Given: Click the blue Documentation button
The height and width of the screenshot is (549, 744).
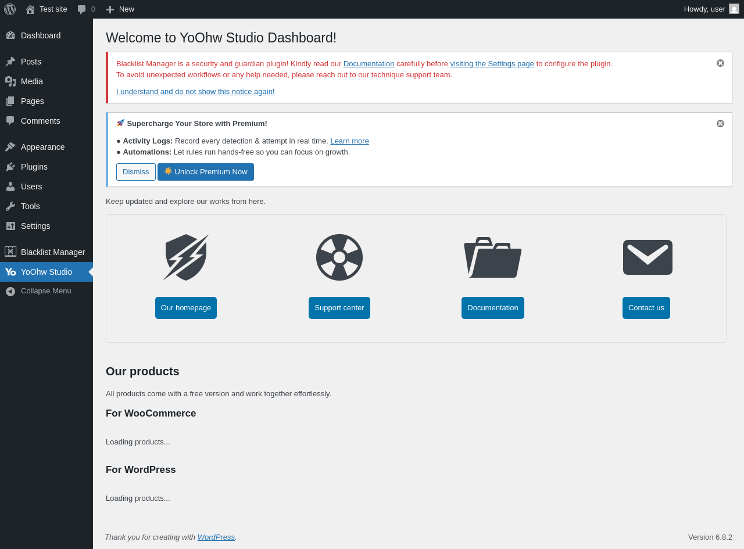Looking at the screenshot, I should coord(493,308).
